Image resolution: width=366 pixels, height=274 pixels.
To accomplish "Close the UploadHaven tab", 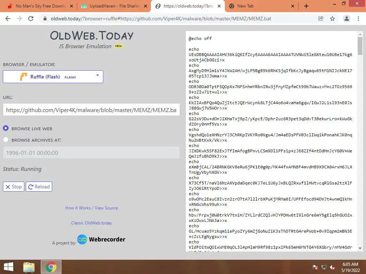I will (x=145, y=6).
